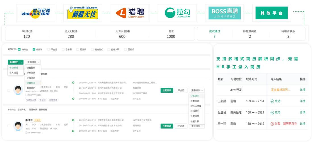Pick 设置标签 in the 批量操作 menu

(x=33, y=83)
